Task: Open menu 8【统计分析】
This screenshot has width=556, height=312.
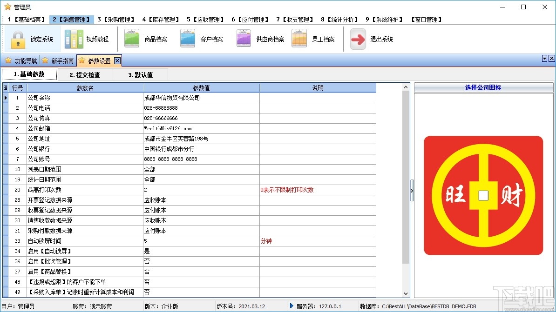Action: pos(339,20)
